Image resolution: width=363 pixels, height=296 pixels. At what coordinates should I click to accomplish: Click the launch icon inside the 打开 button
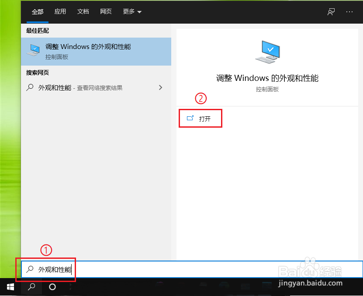(x=190, y=118)
